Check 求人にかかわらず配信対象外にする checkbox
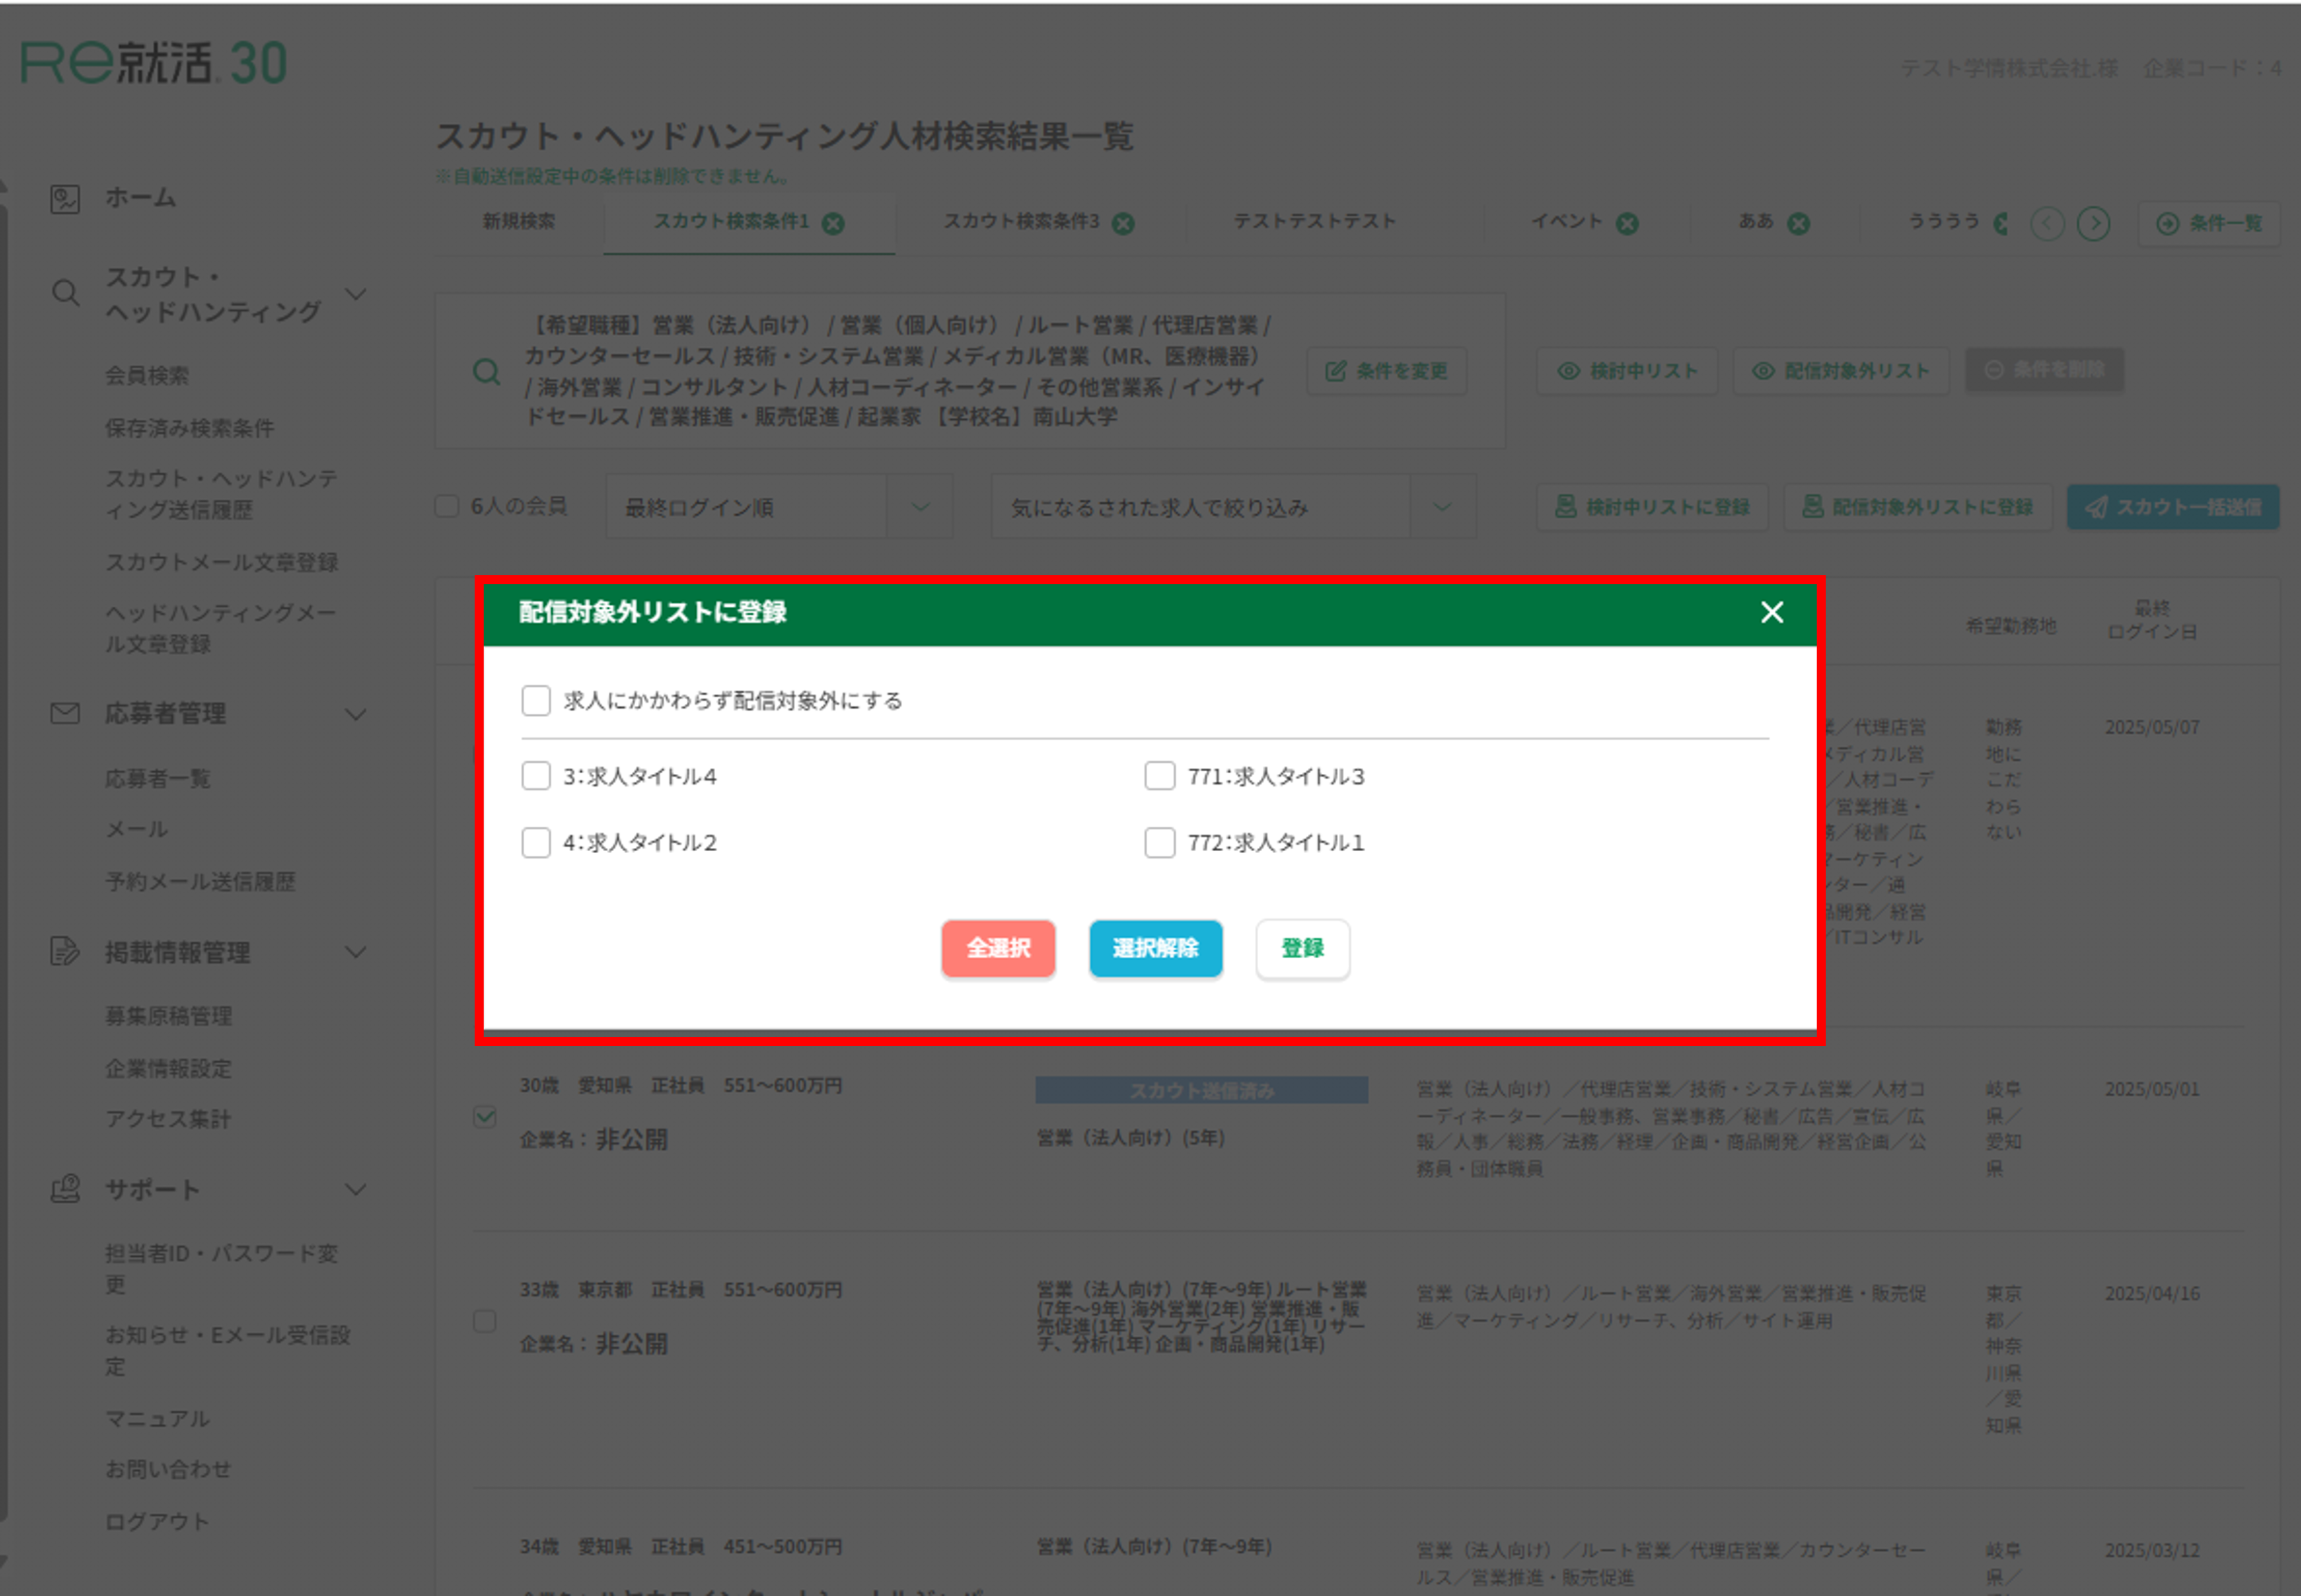This screenshot has width=2301, height=1596. coord(536,700)
